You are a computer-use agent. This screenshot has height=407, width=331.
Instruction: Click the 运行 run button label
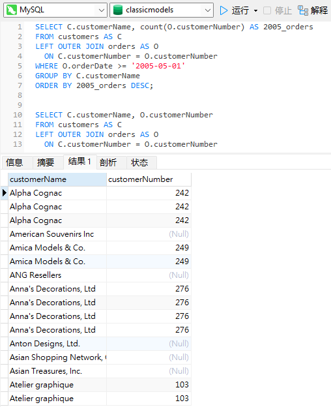pos(240,10)
